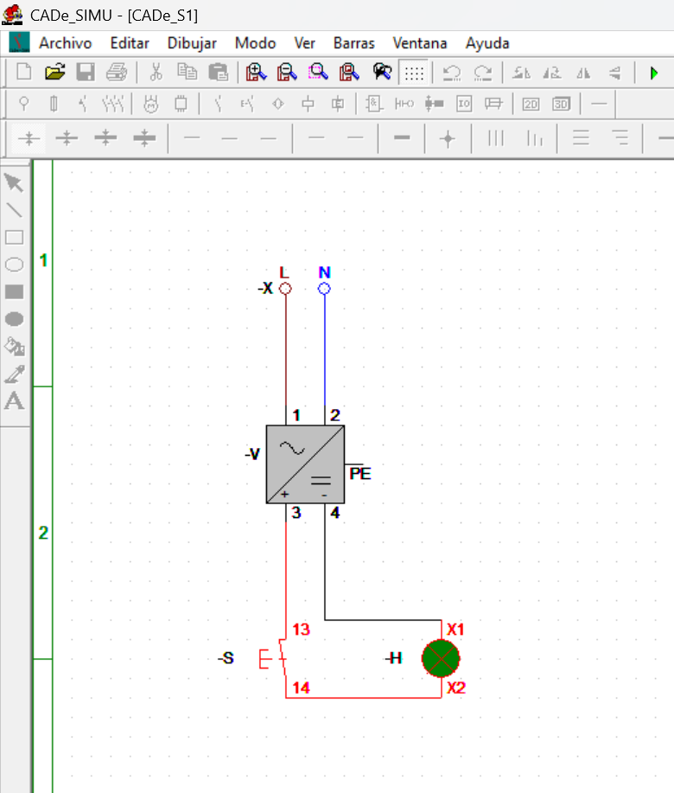Switch to 3D view
Viewport: 674px width, 793px height.
[x=562, y=104]
